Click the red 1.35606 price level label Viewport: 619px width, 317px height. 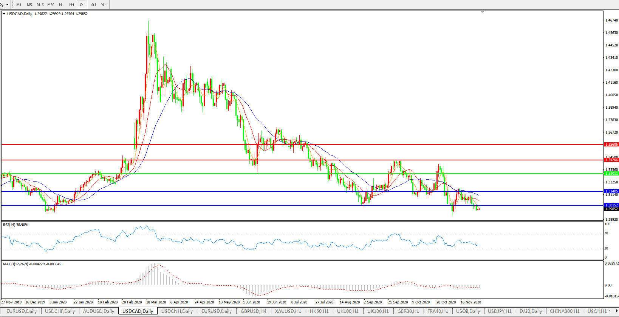point(611,145)
